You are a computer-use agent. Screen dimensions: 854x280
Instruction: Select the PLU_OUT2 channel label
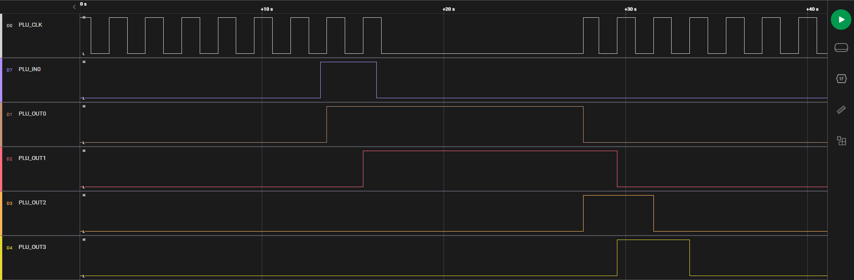pyautogui.click(x=32, y=203)
